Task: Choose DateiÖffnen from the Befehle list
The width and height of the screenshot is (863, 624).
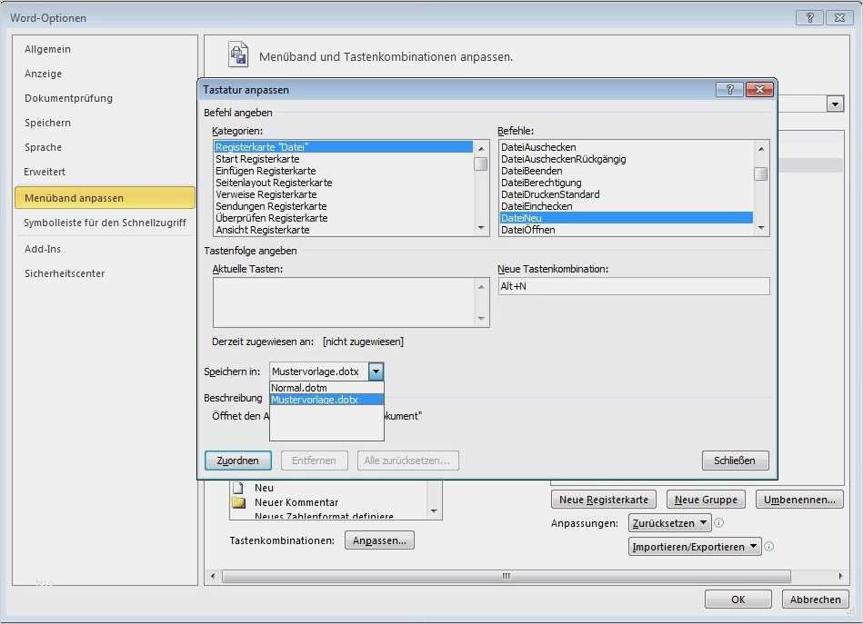Action: coord(527,230)
